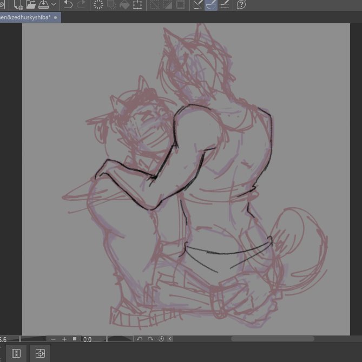Click the Fit to Screen square icon
362x362 pixels.
pos(75,339)
